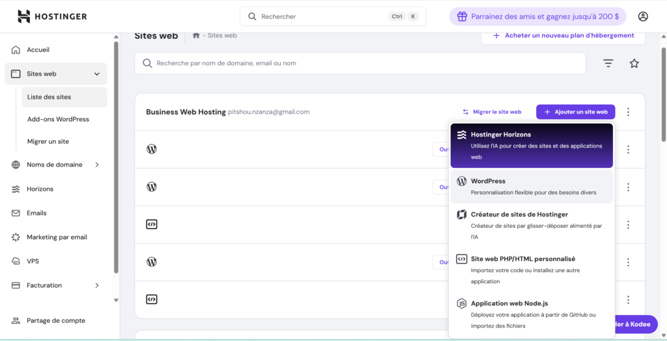Click the home icon in breadcrumb
The width and height of the screenshot is (667, 341).
[x=196, y=36]
